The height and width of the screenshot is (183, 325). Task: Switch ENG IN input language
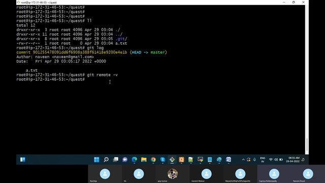(x=263, y=160)
